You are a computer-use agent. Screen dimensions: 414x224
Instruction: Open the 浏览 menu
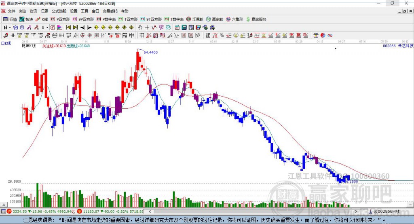(x=23, y=11)
